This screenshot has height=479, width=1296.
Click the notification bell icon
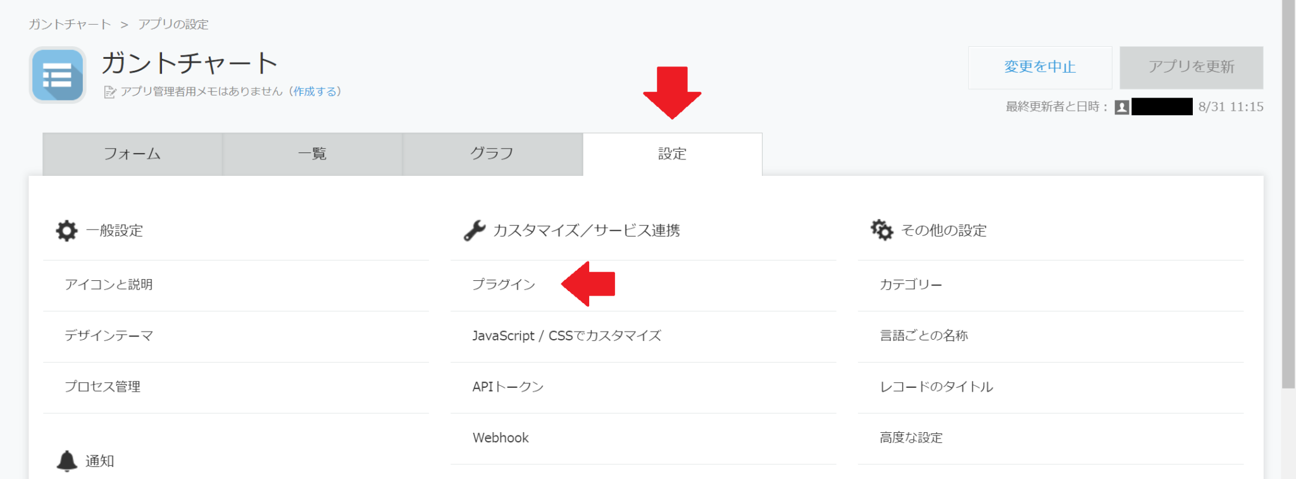[66, 461]
